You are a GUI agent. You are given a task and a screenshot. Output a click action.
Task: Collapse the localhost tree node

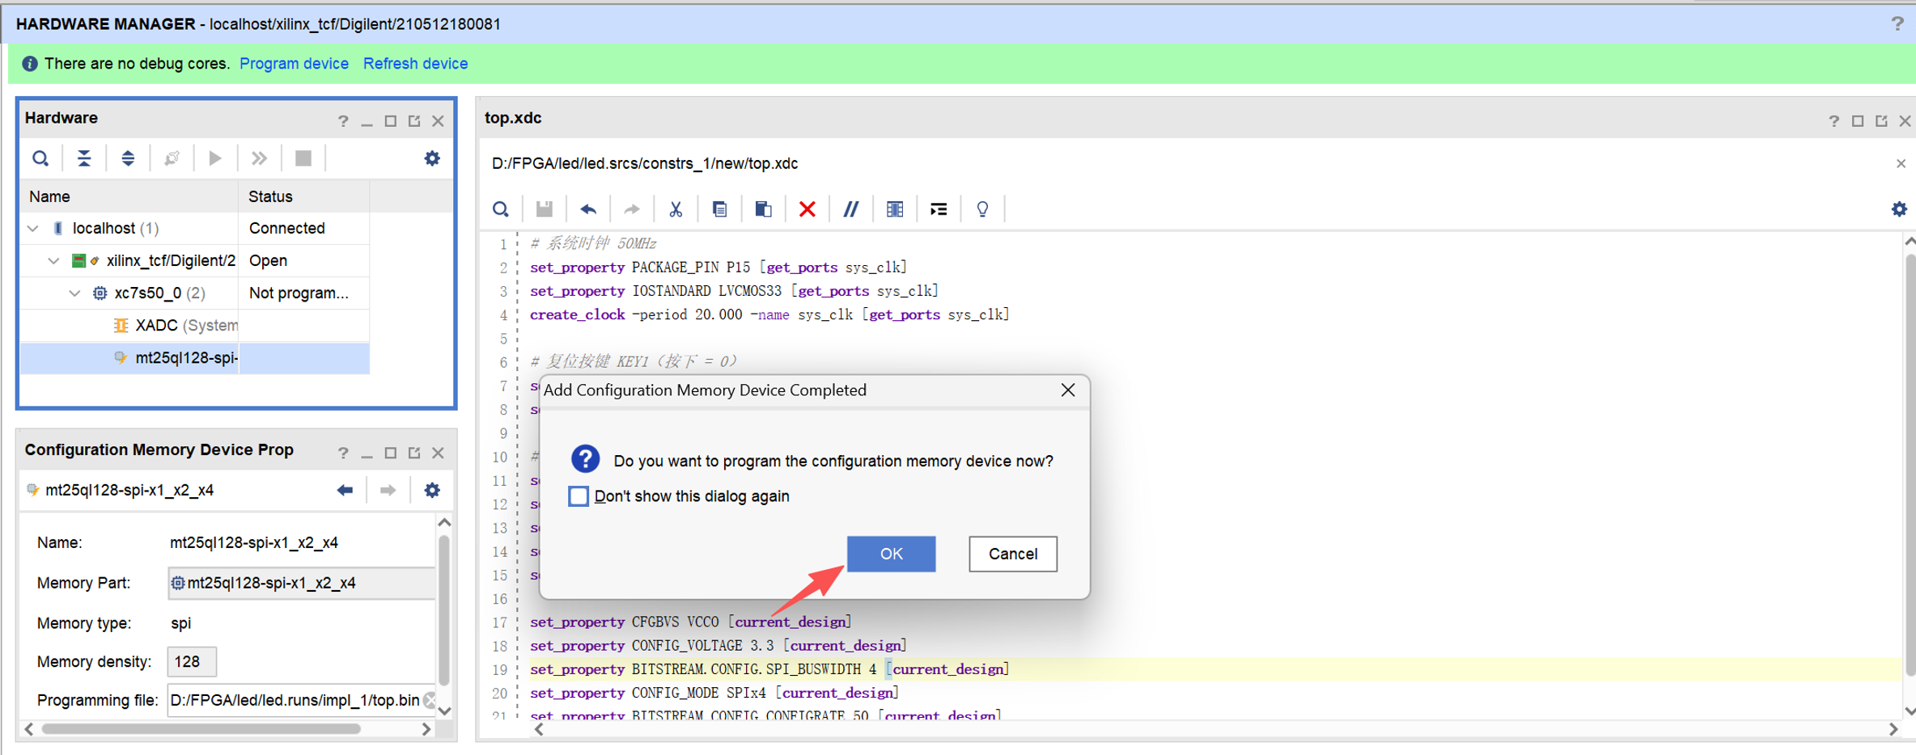[x=33, y=229]
